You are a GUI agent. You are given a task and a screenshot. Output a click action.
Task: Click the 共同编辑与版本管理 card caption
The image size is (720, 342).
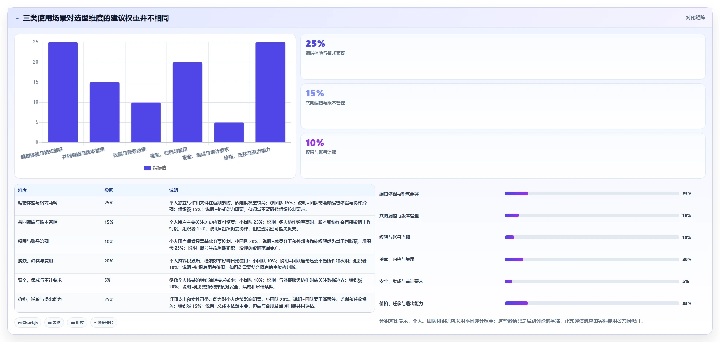325,103
